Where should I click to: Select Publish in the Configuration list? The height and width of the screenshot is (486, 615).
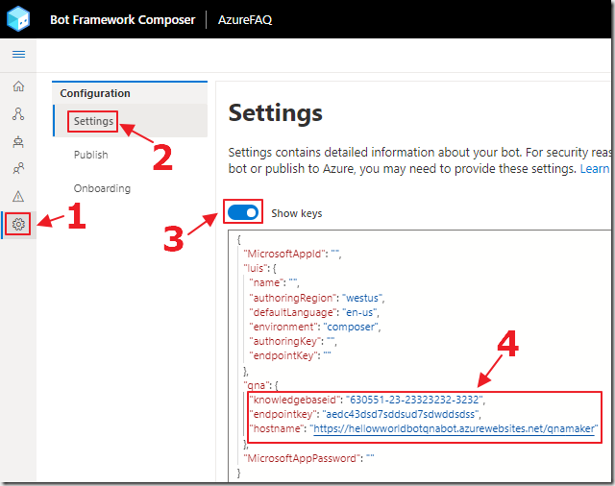tap(91, 155)
